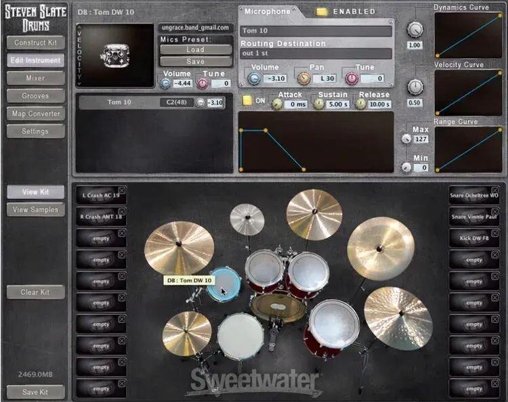
Task: Click the microphone Pan knob
Action: 304,79
